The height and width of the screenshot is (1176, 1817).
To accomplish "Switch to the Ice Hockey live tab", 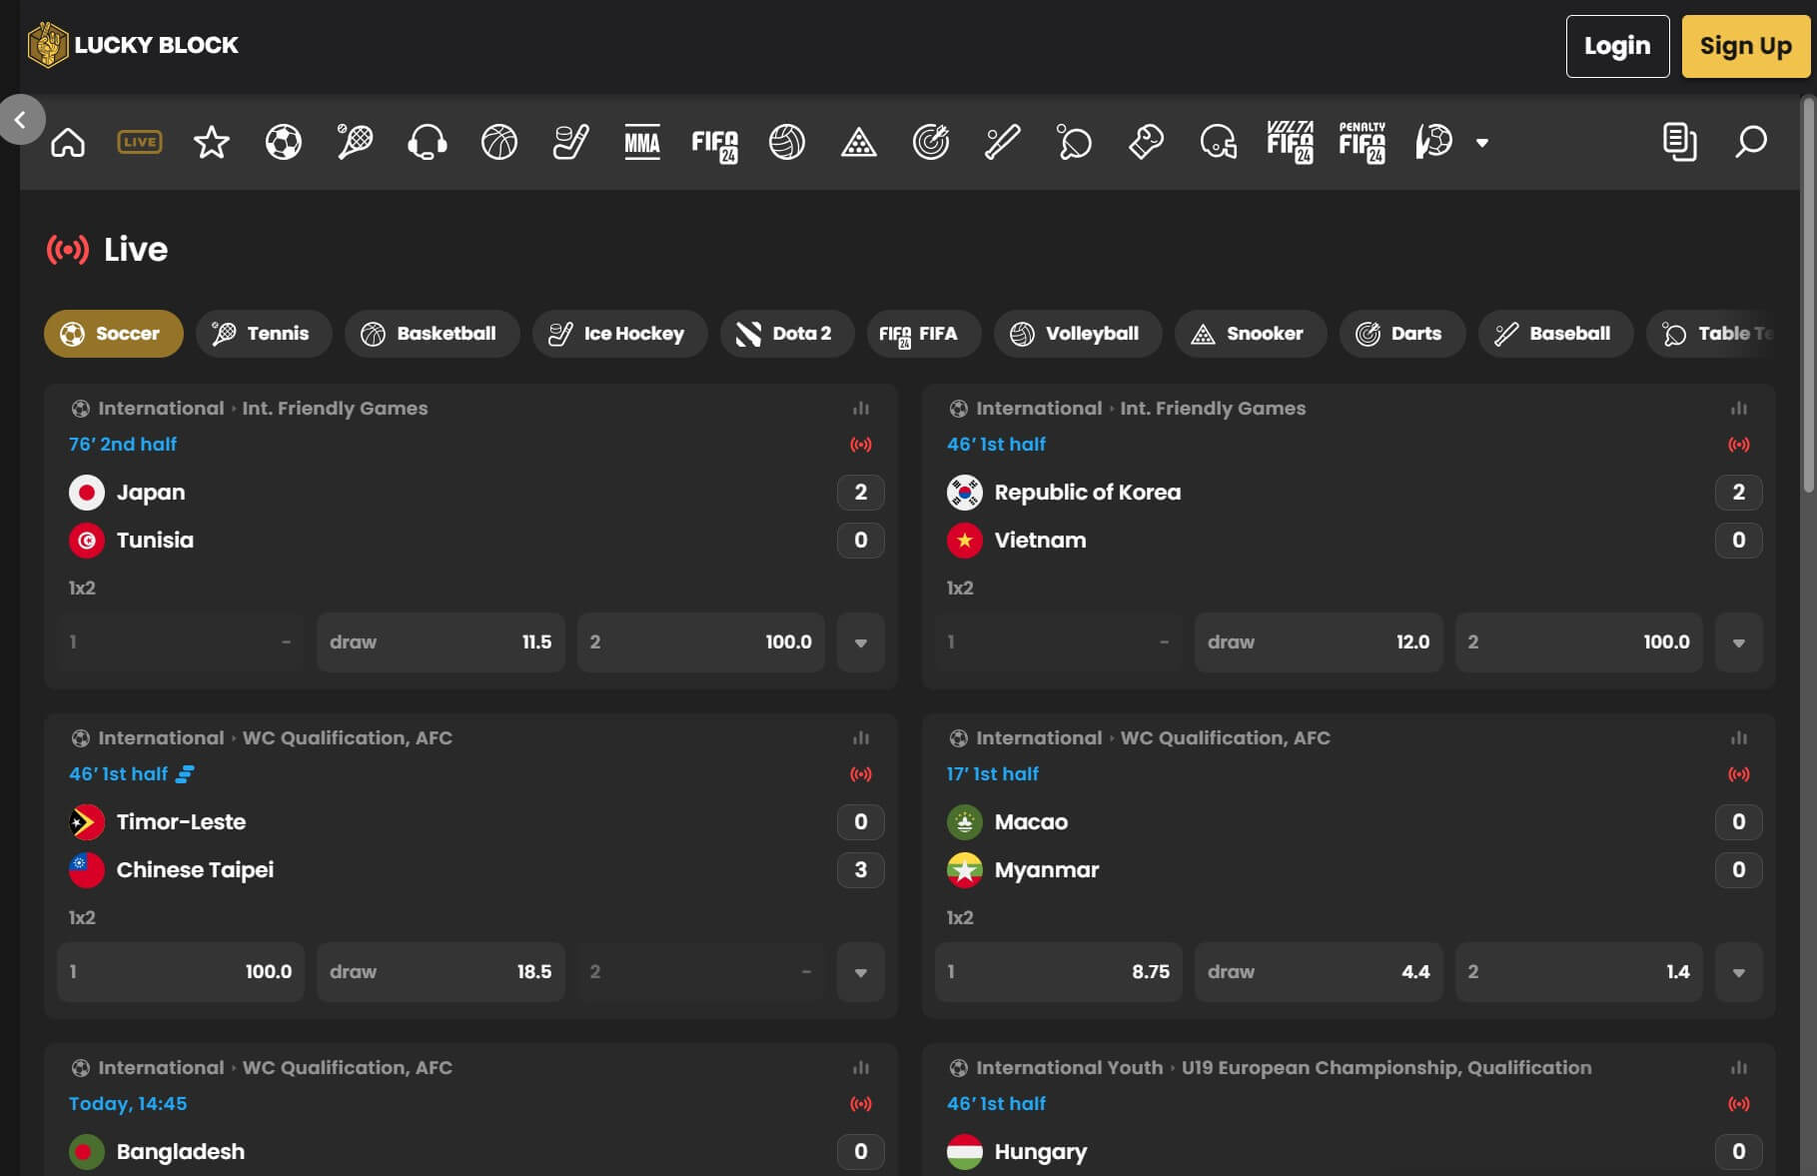I will tap(620, 334).
